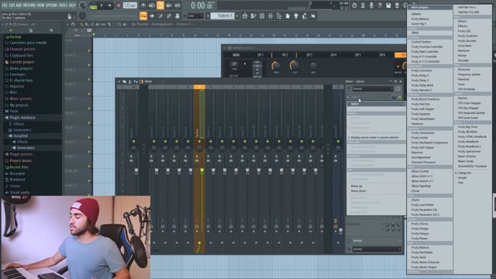Switch to the OP 3 tab in Sytrus

[309, 55]
